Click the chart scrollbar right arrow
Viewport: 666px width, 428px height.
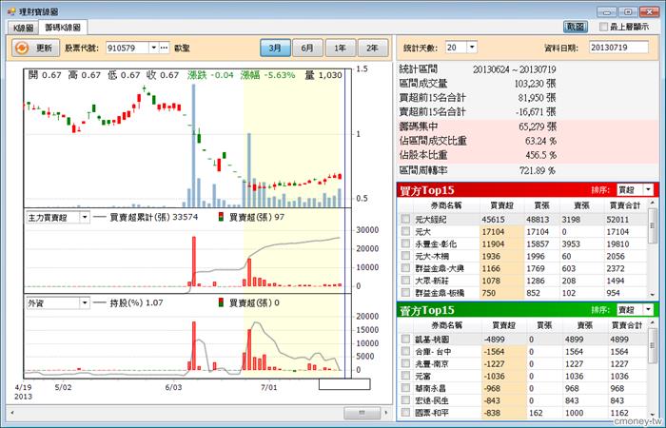coord(385,412)
